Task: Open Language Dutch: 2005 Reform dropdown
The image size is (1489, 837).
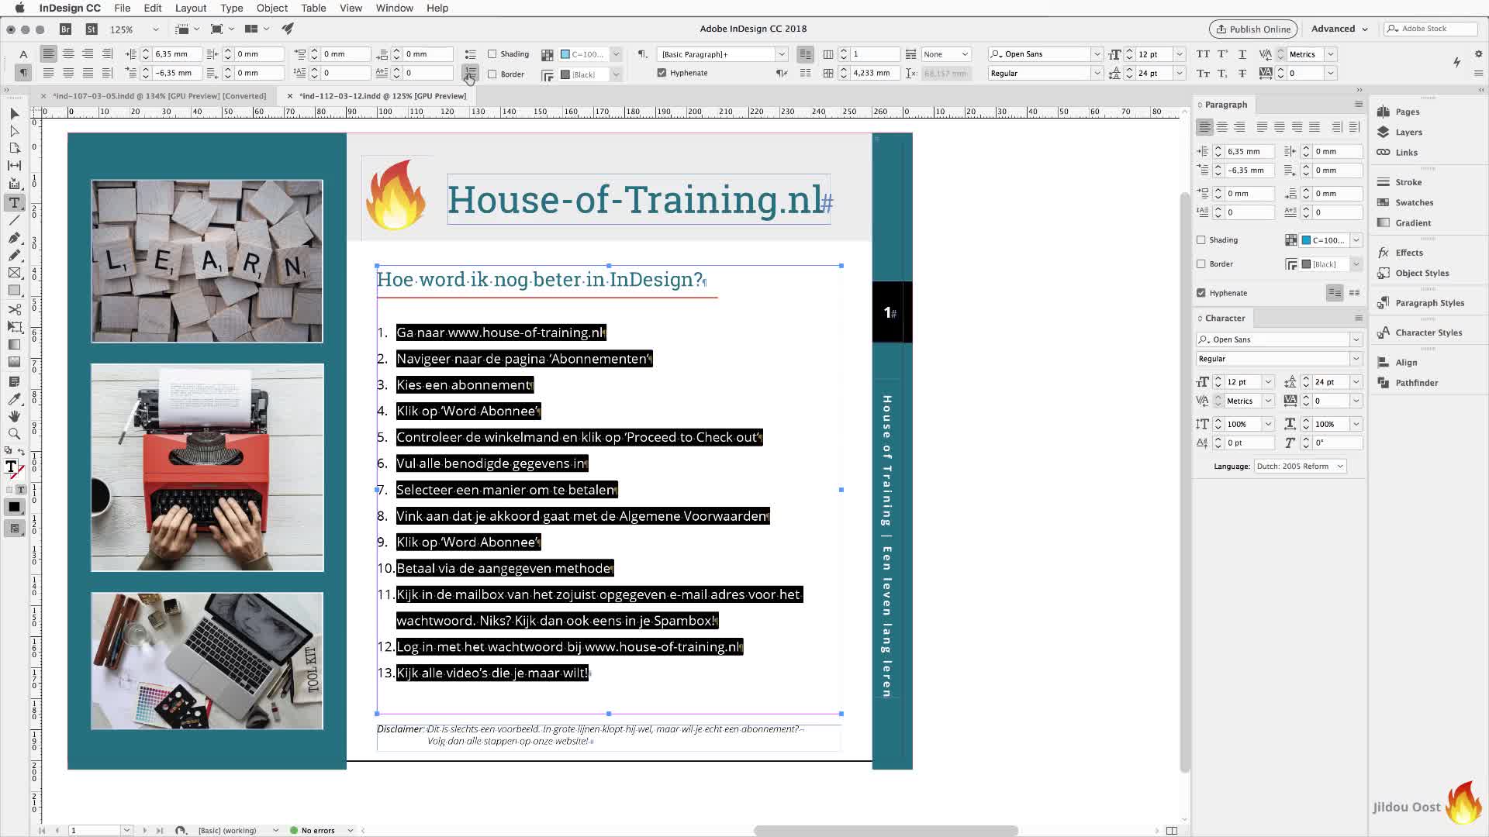Action: click(1300, 467)
